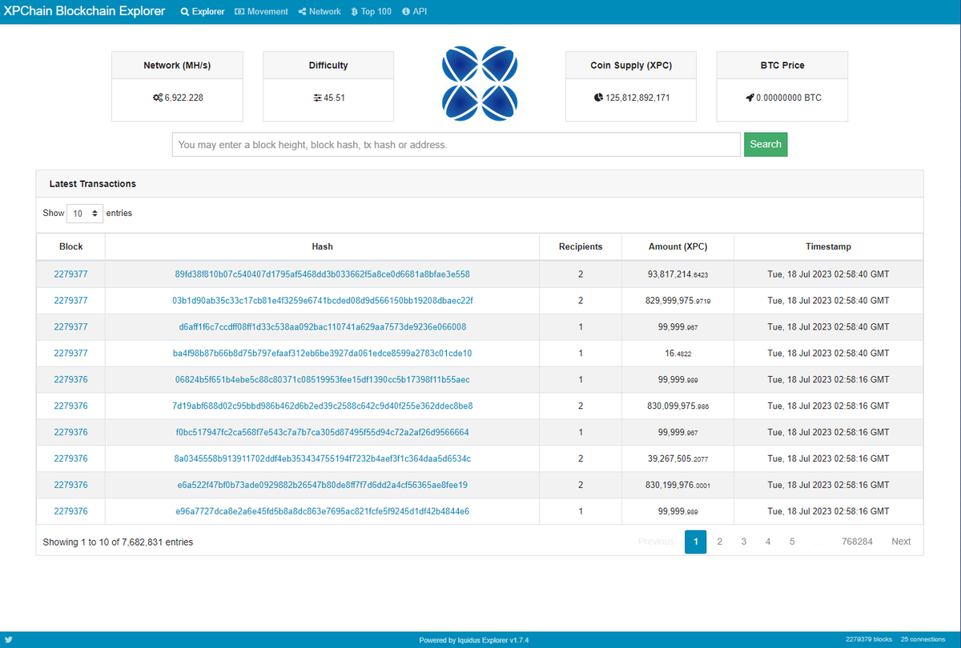961x648 pixels.
Task: Sort by the Timestamp column header
Action: click(828, 246)
